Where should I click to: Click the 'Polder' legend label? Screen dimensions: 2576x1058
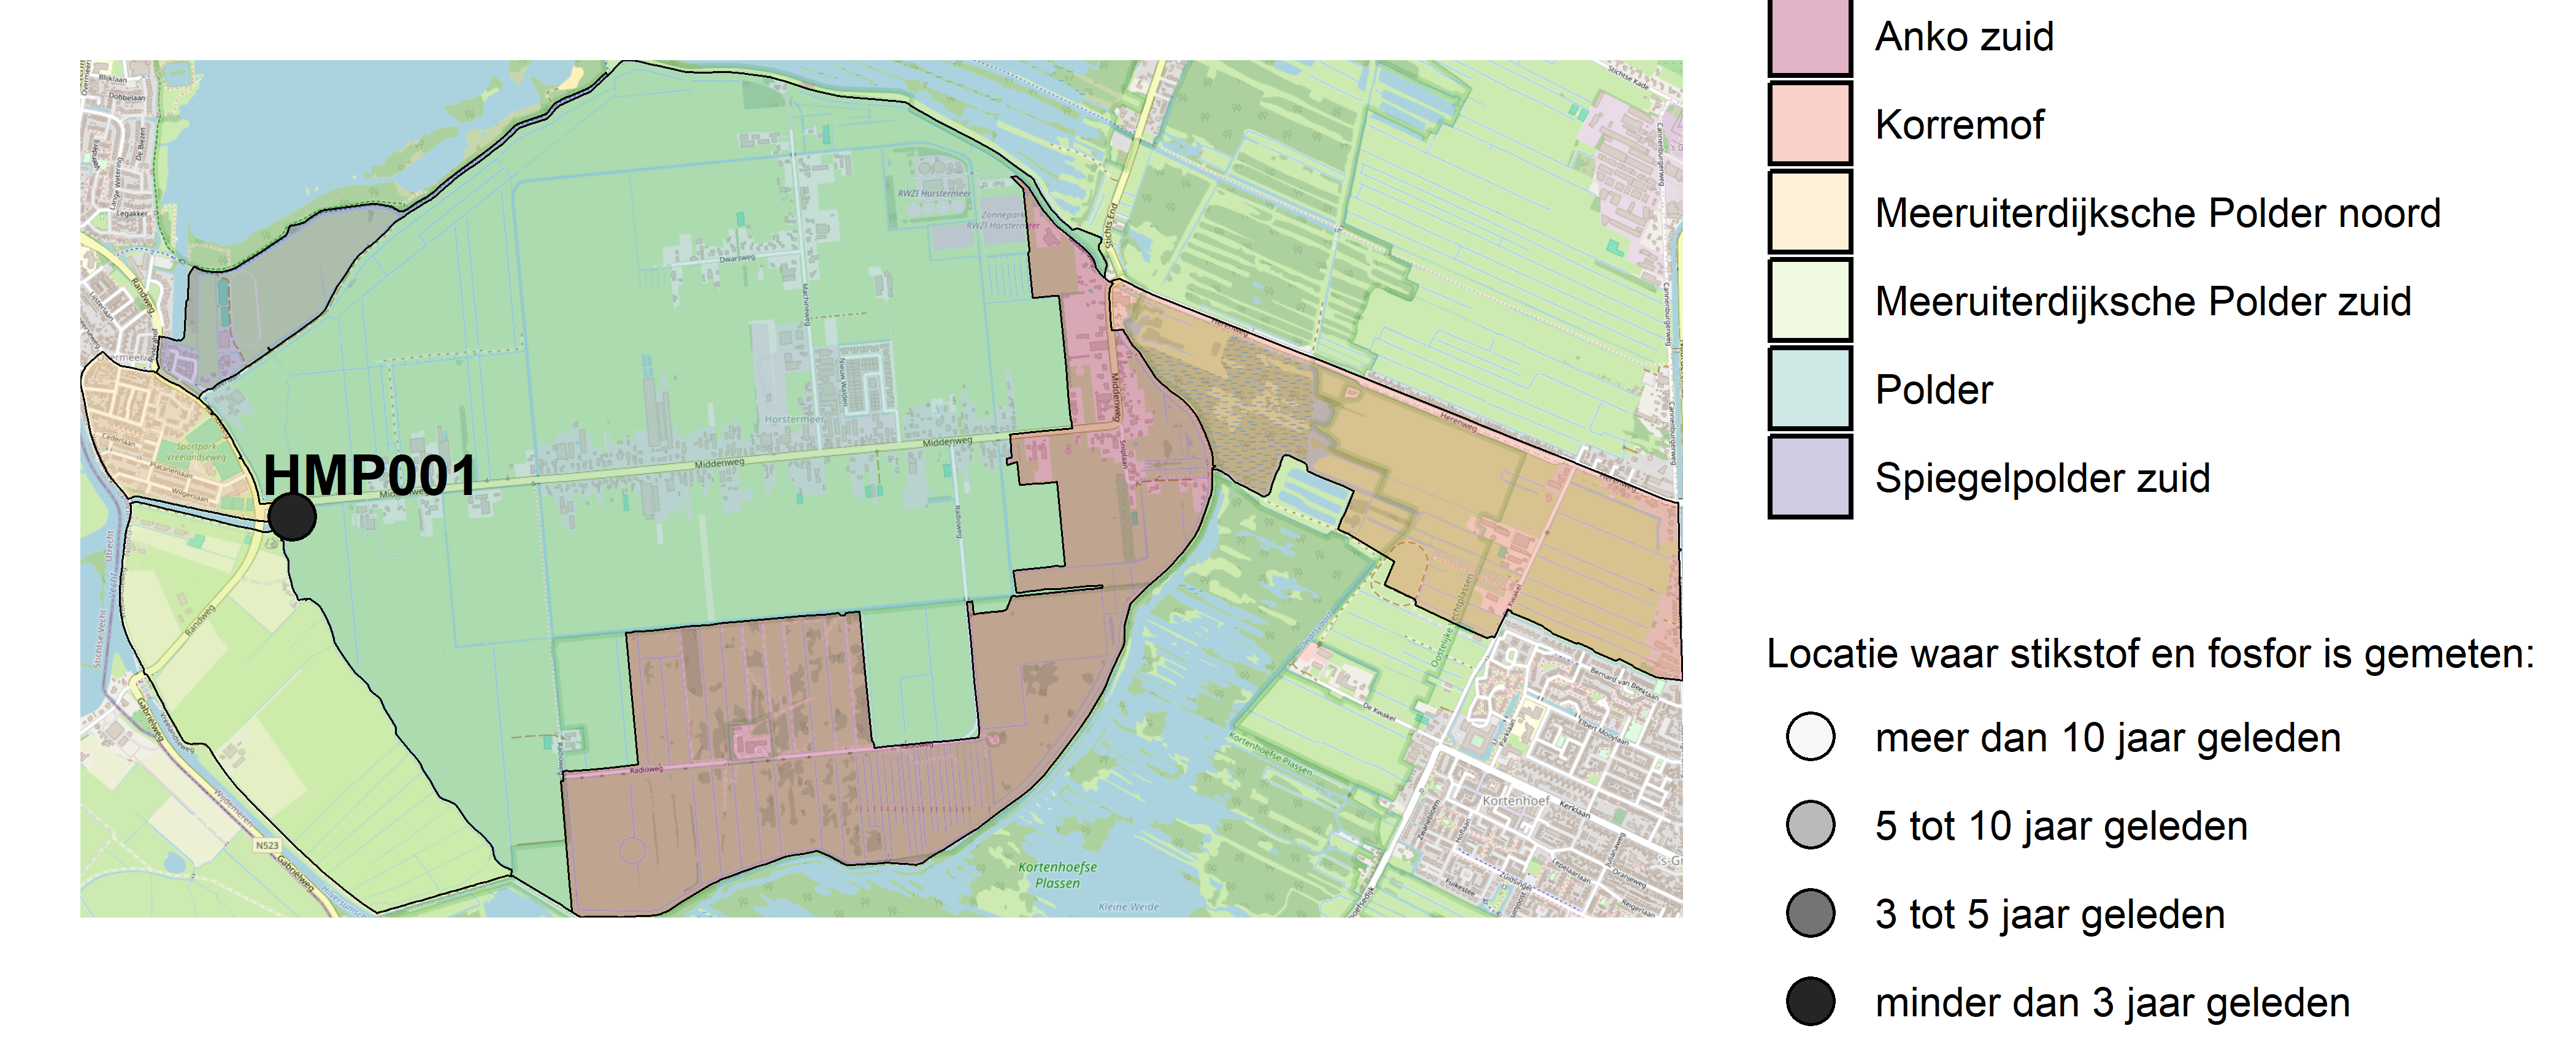[1934, 390]
